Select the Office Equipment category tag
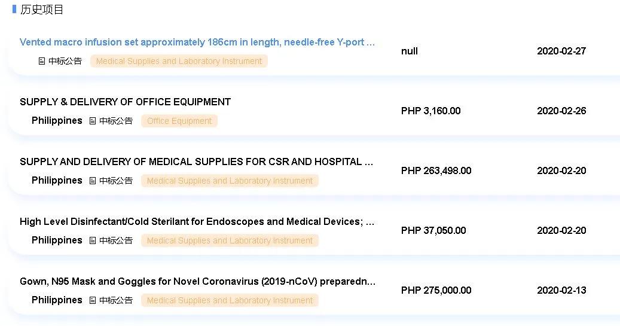Screen dimensions: 620x326 coord(179,121)
